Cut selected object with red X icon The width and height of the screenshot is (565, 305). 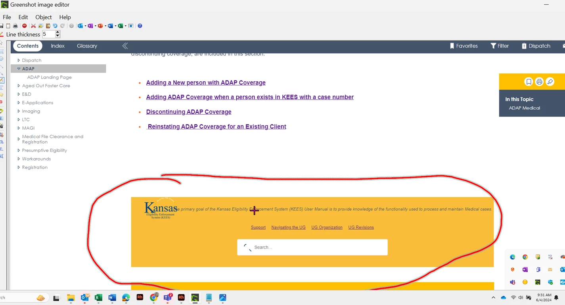(33, 26)
